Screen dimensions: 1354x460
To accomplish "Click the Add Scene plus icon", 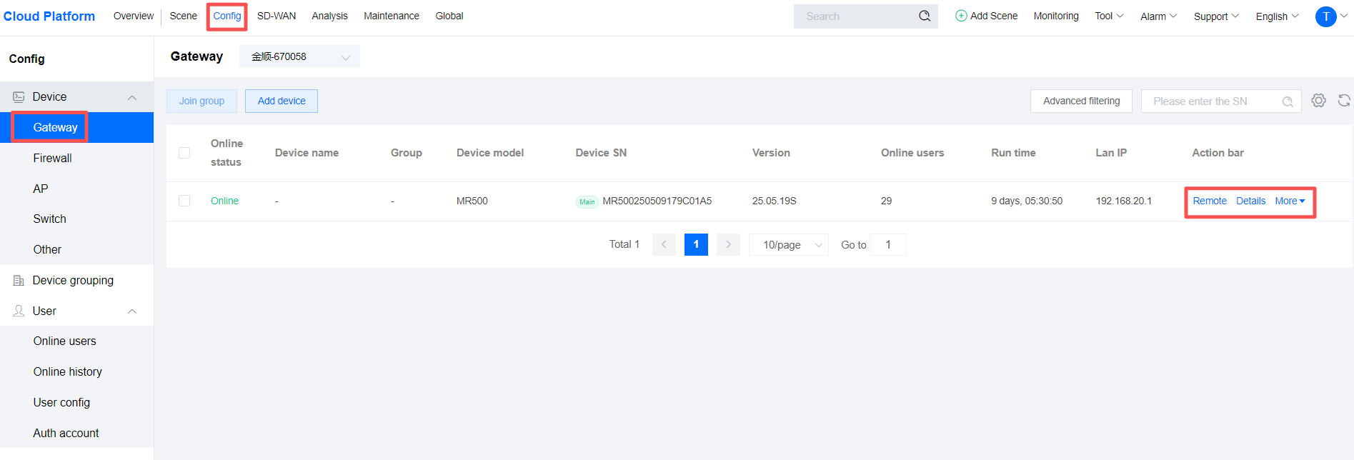I will (x=961, y=16).
